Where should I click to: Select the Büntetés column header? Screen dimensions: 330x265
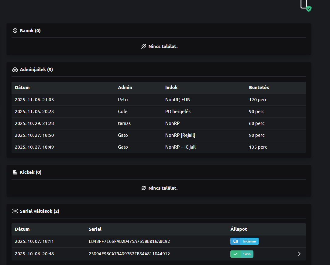point(259,88)
